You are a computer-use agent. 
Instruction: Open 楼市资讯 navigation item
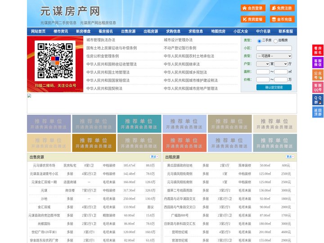pyautogui.click(x=61, y=31)
